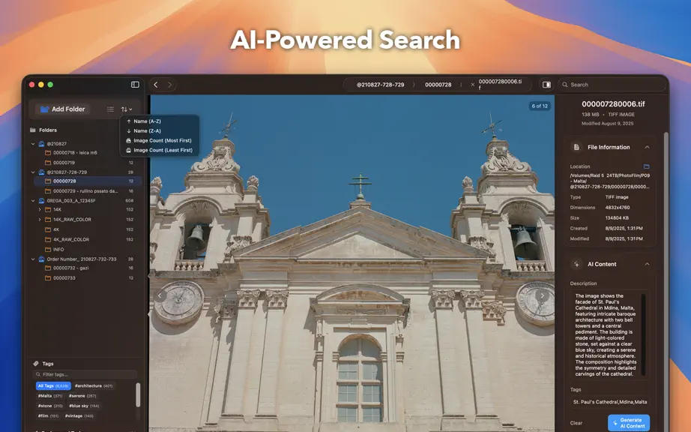Click the description box scrollbar
This screenshot has height=432, width=691.
click(643, 334)
